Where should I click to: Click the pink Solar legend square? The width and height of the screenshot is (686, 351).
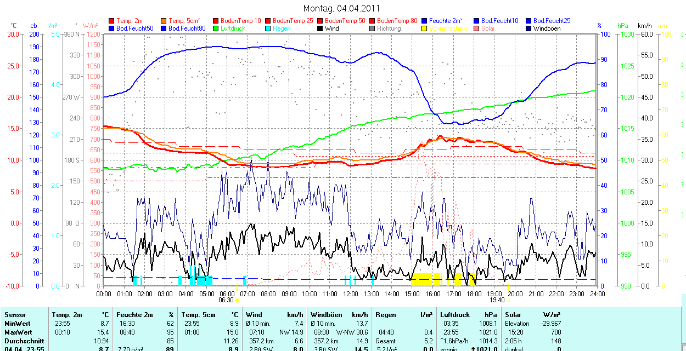coord(477,28)
